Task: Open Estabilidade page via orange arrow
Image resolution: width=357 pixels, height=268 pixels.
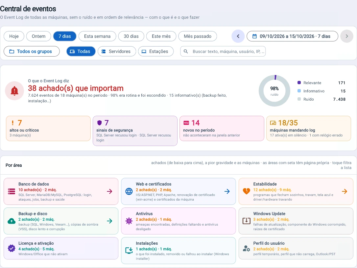Action: [x=345, y=191]
